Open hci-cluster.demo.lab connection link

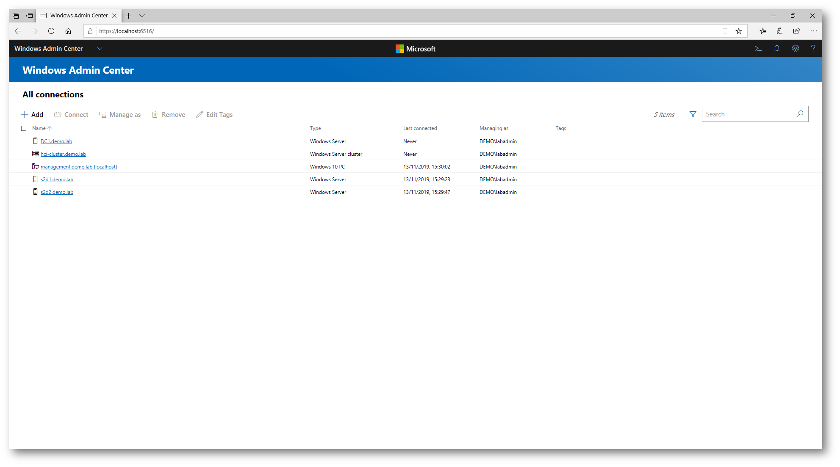click(x=63, y=154)
